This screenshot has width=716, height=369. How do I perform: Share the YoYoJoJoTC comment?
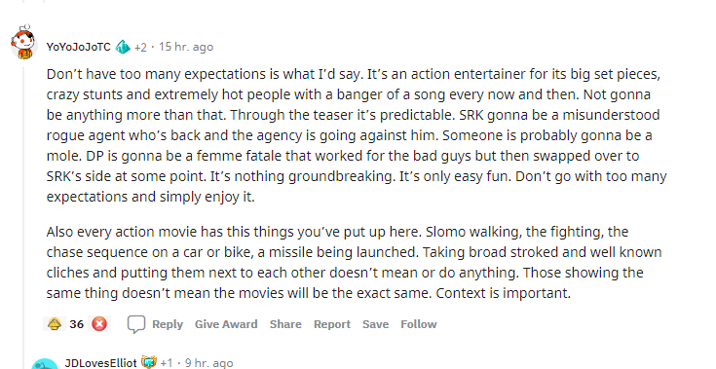click(x=285, y=324)
